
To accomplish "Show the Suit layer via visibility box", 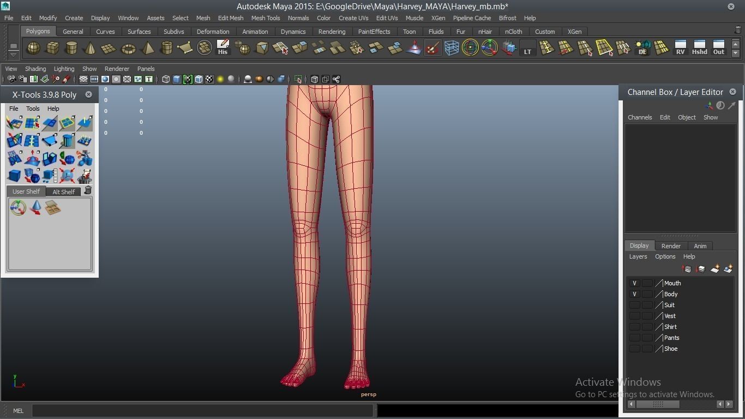I will point(634,305).
